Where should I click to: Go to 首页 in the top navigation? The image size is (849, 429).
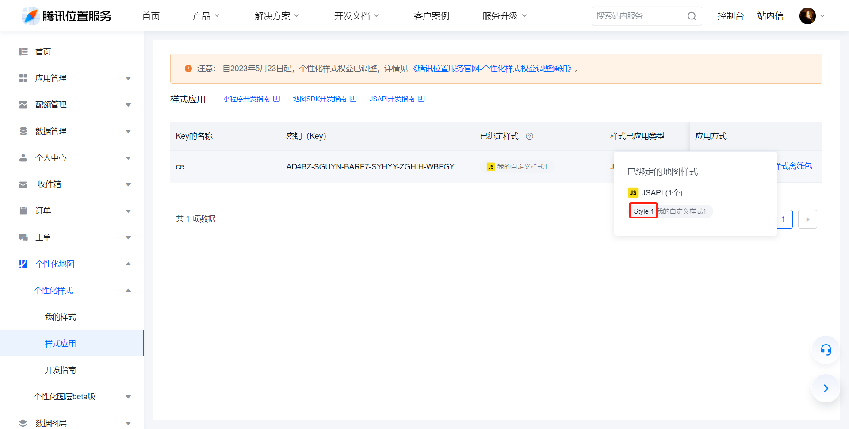[x=151, y=16]
